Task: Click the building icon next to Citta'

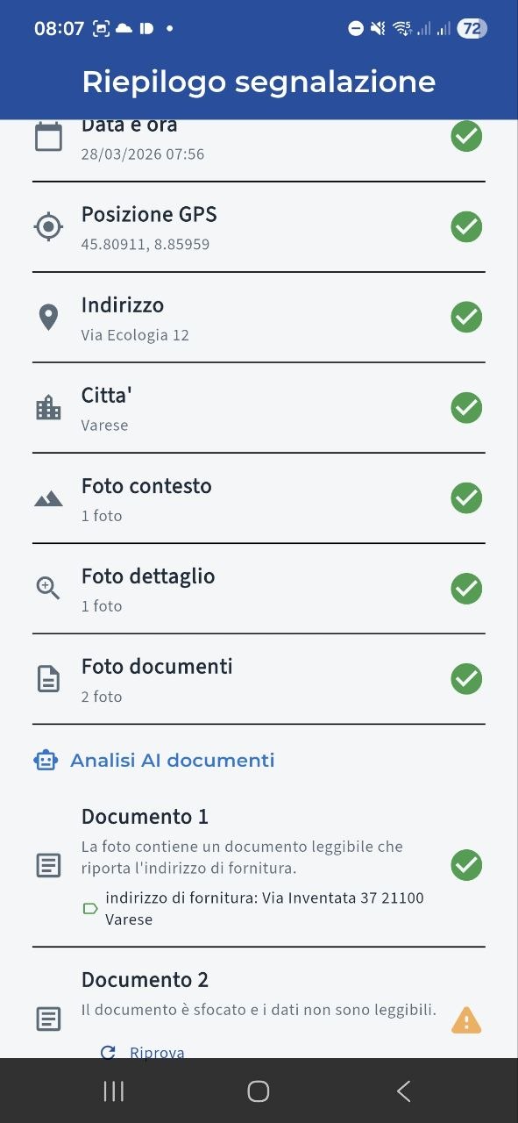Action: [x=48, y=407]
